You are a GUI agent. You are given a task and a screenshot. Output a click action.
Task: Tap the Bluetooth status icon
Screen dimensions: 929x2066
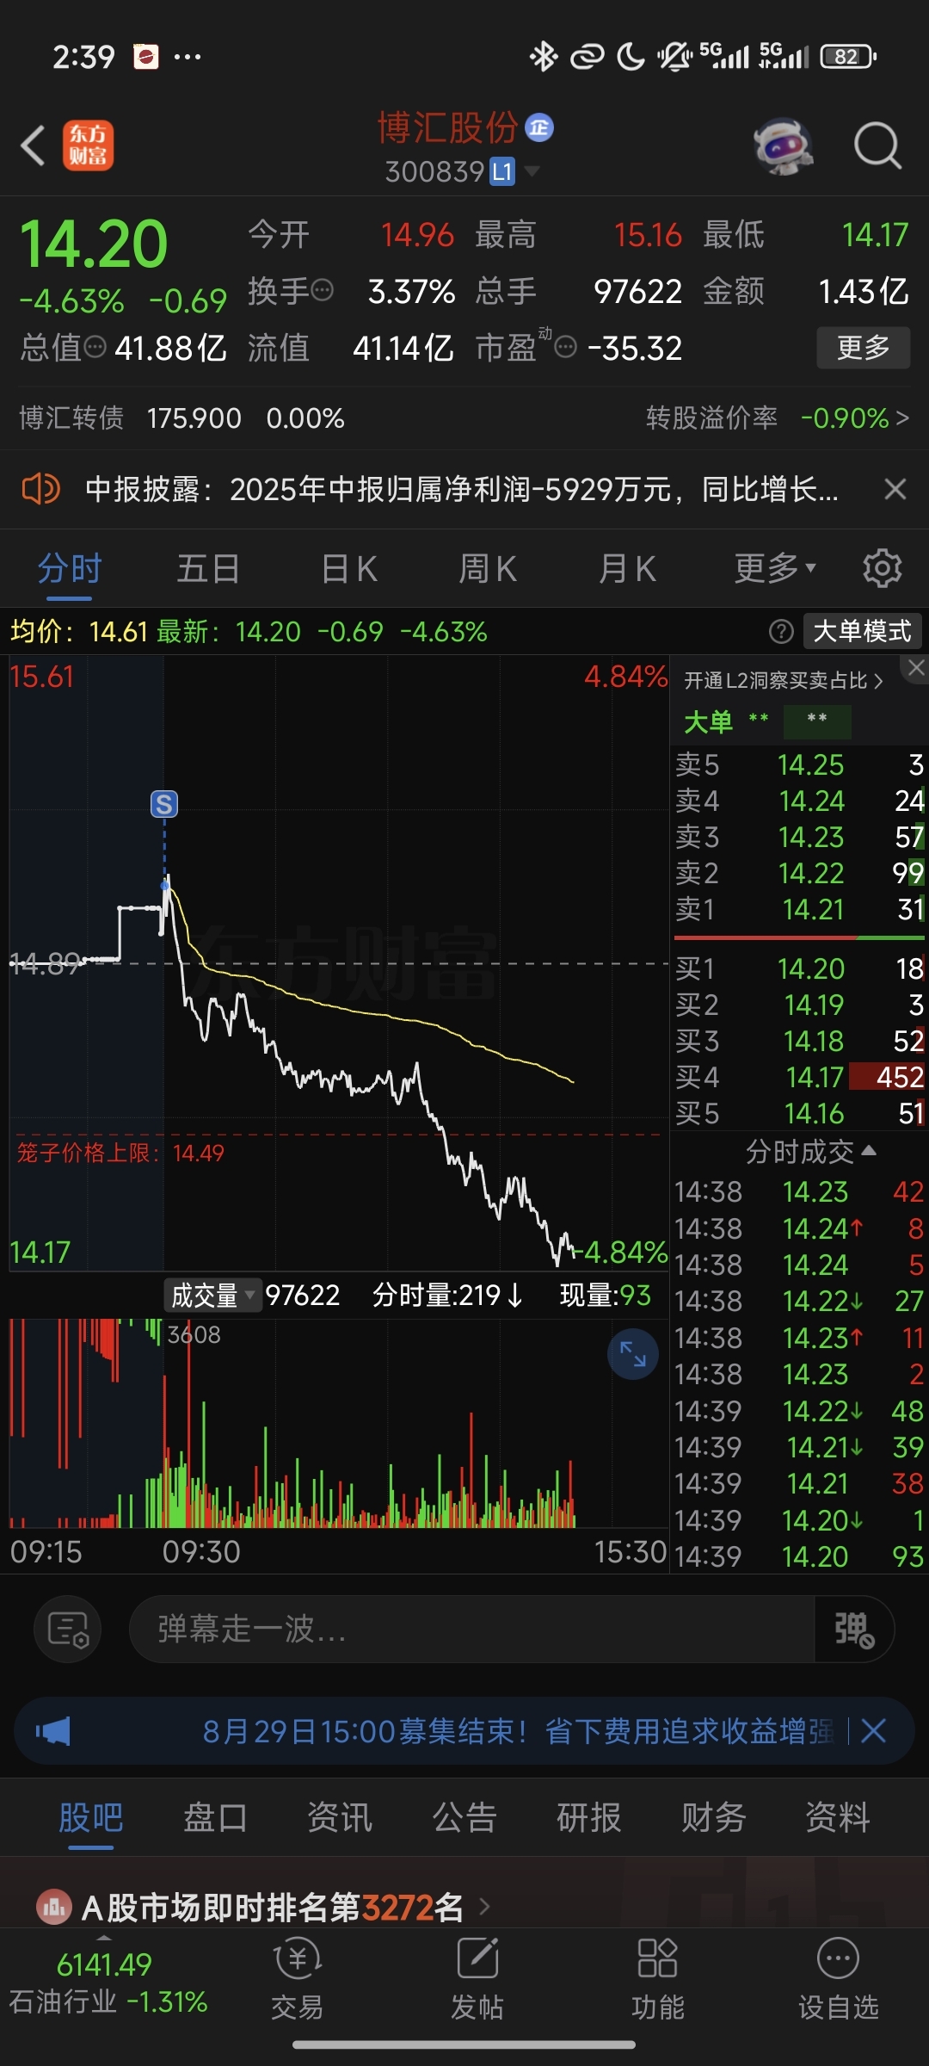544,57
